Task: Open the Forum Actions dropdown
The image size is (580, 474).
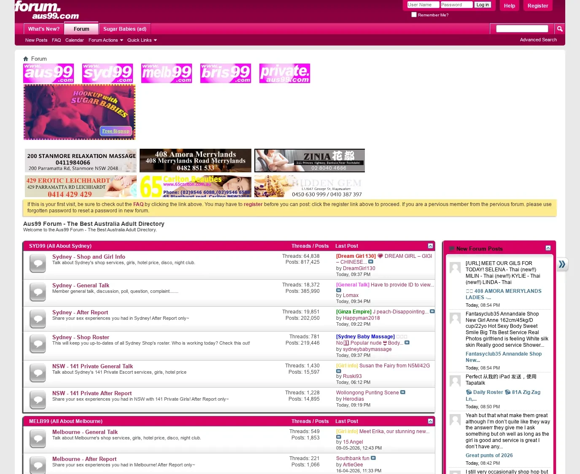Action: point(106,40)
